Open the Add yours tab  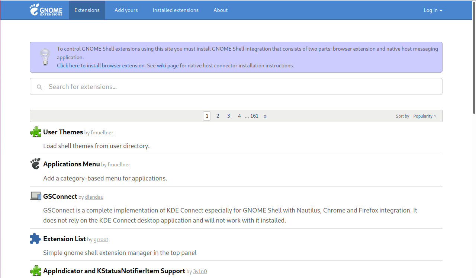126,10
